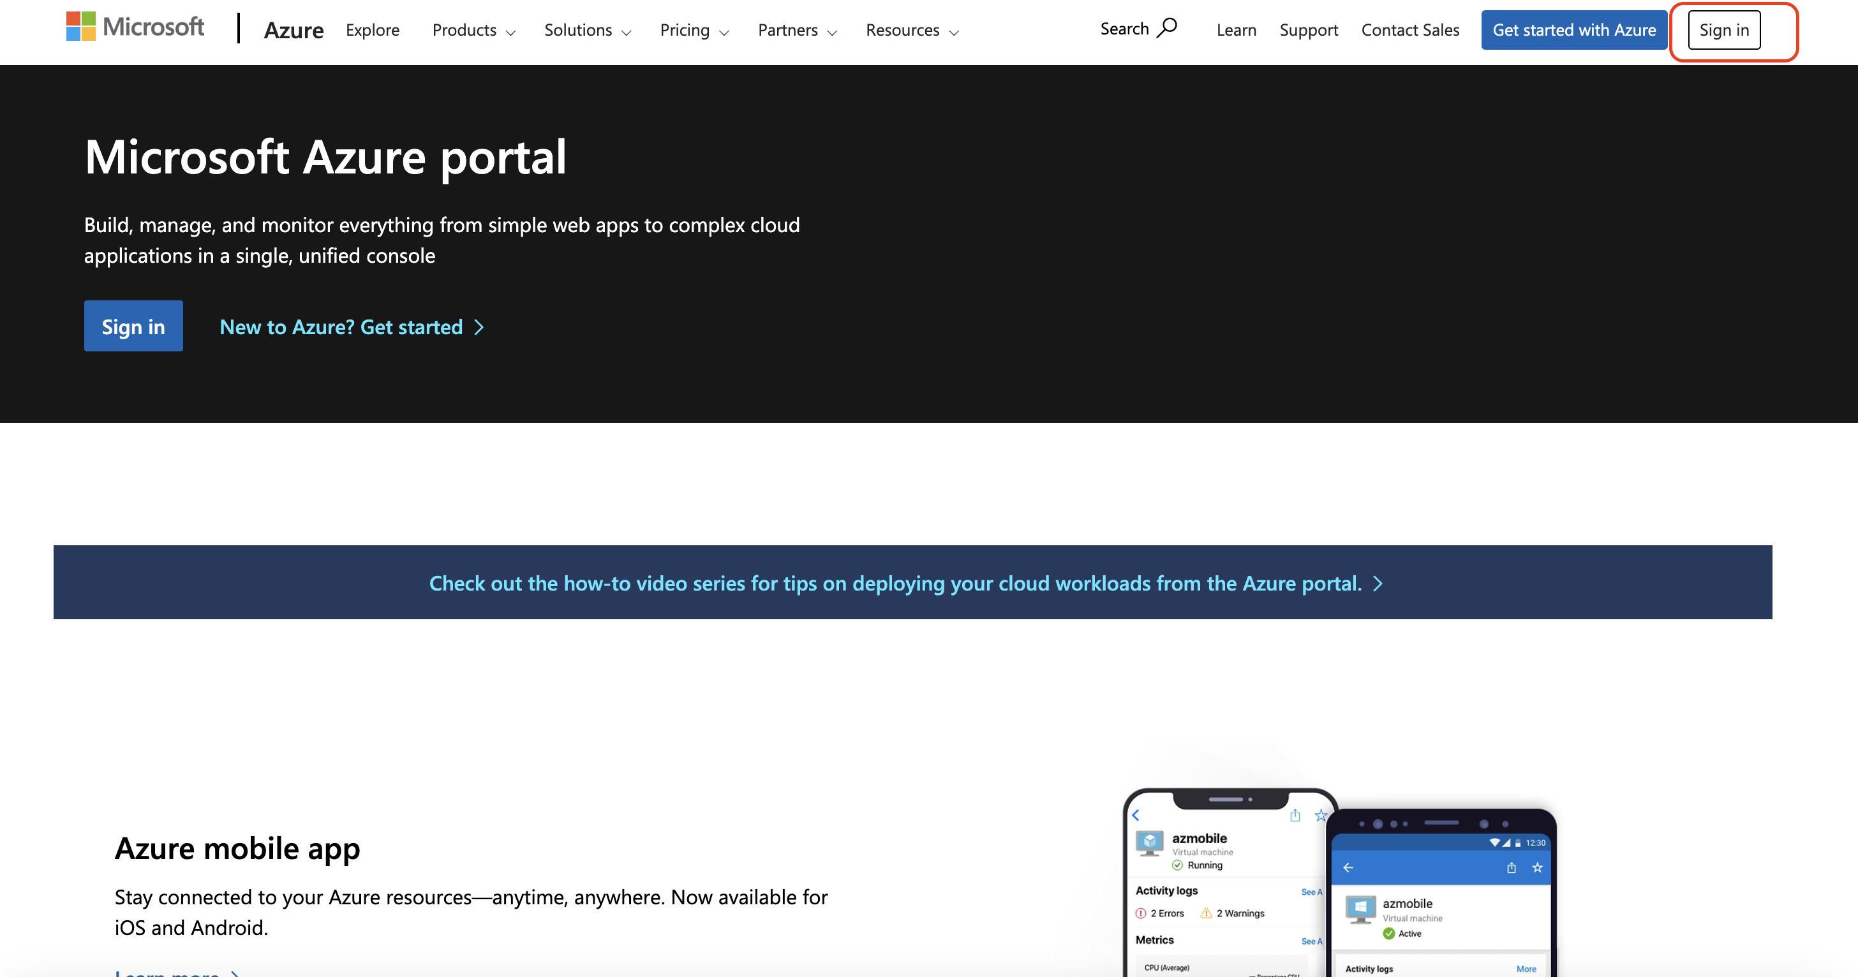Expand the Resources dropdown
This screenshot has width=1858, height=977.
coord(912,30)
